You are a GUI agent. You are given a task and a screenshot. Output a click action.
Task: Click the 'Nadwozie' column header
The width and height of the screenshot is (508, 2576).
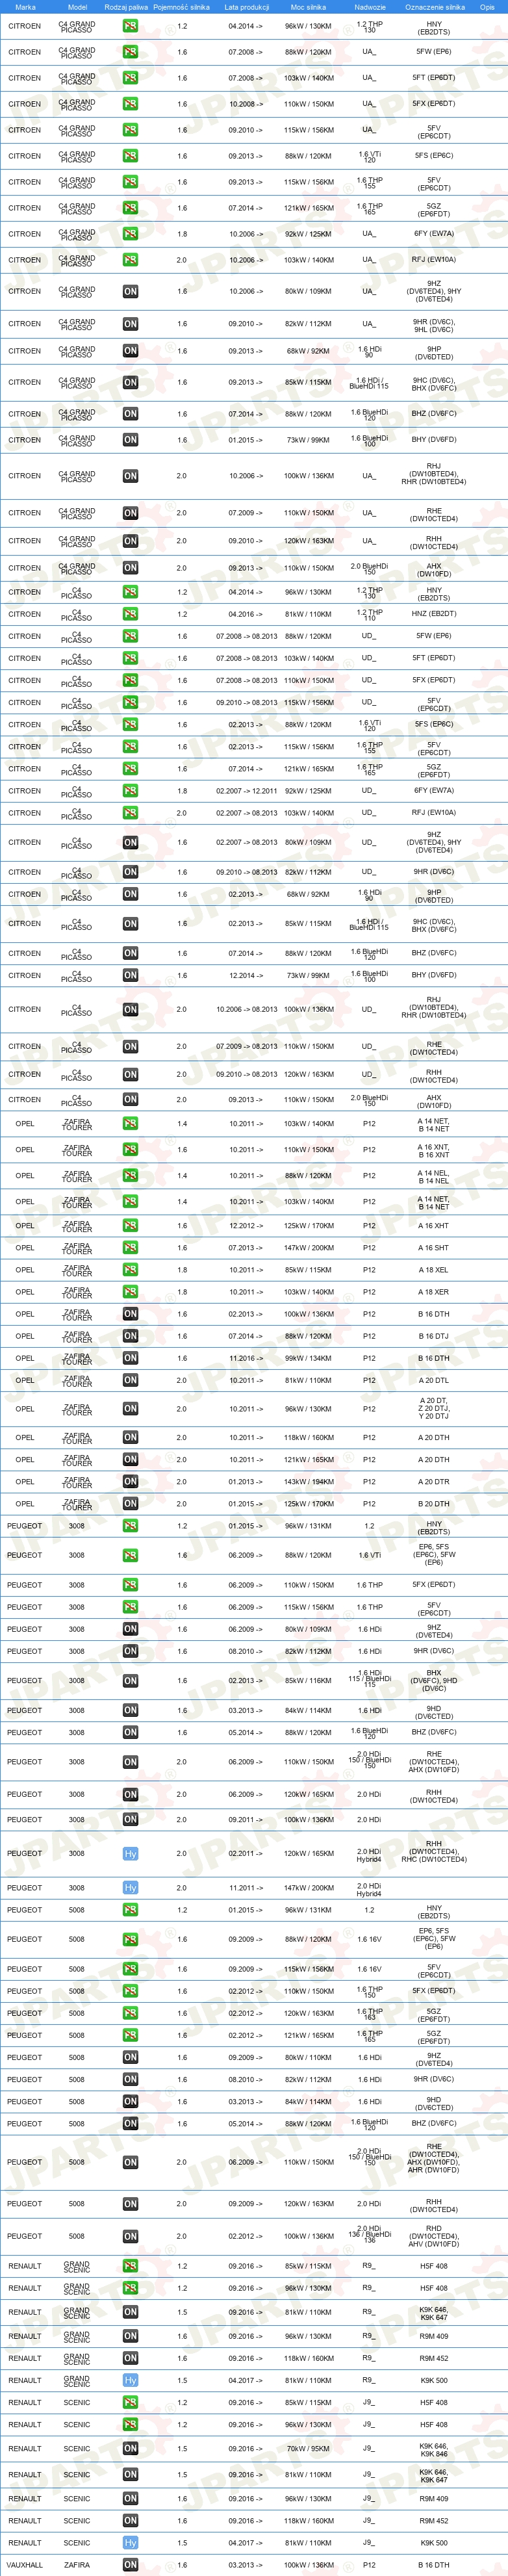pos(369,7)
